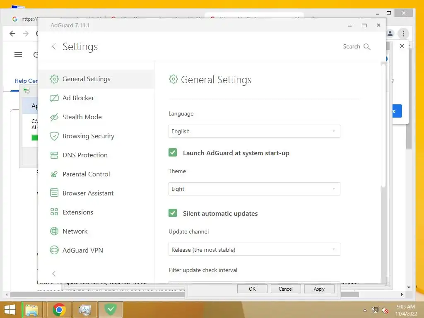Click the Search magnifier icon in AdGuard
The image size is (424, 318).
(x=367, y=47)
